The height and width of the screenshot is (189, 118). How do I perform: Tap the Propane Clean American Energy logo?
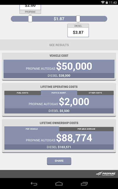(x=106, y=174)
